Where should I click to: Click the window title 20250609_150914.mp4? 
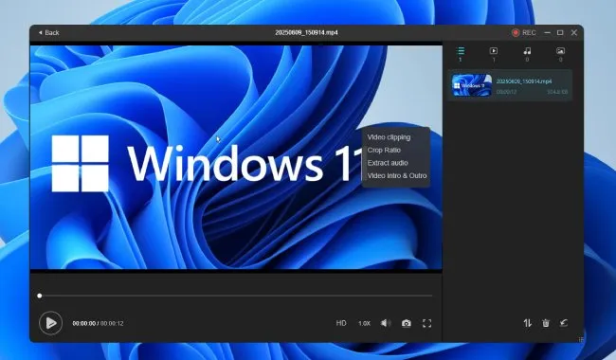coord(306,32)
